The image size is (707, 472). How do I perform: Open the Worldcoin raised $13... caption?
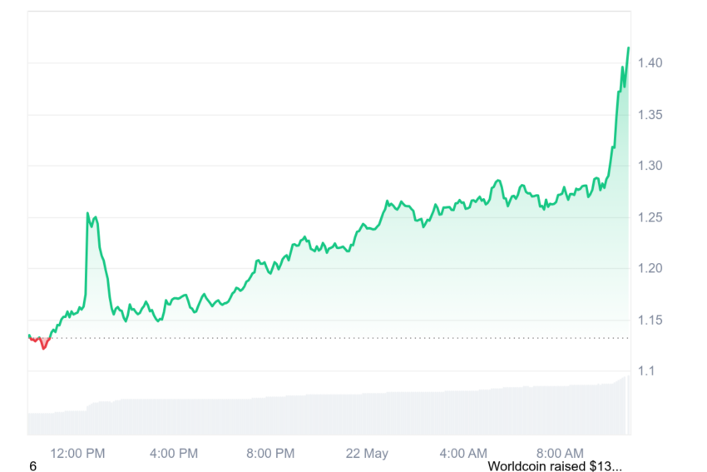click(555, 466)
